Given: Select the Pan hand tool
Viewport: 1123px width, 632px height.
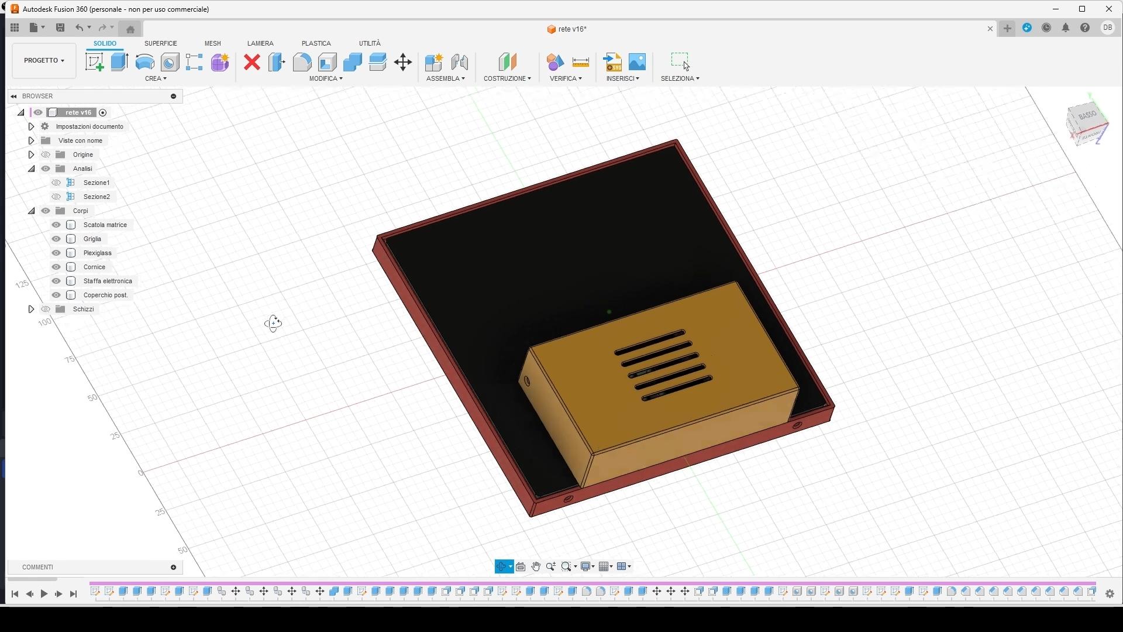Looking at the screenshot, I should [536, 566].
